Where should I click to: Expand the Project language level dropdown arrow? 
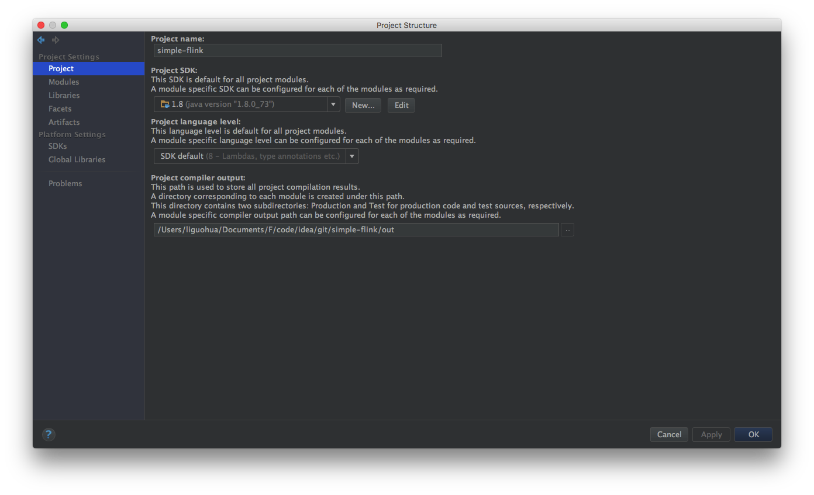352,156
